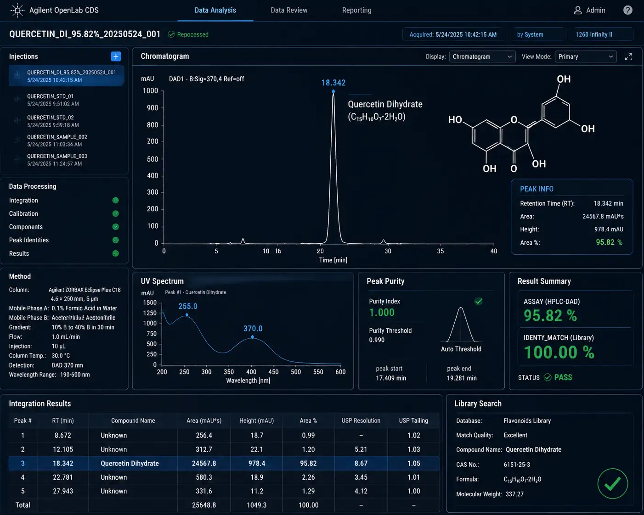Click the Purity Index value 1.000
The image size is (644, 515).
382,313
